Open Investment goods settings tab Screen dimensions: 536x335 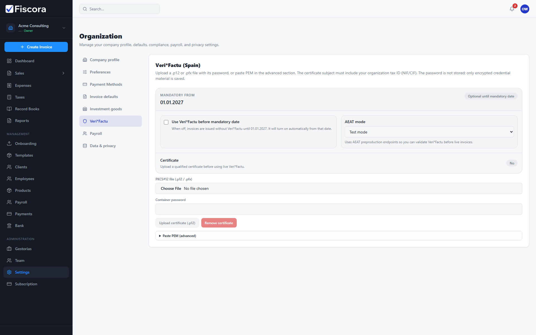click(111, 109)
